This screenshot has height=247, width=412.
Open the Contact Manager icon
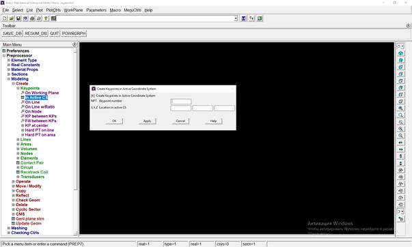click(260, 18)
